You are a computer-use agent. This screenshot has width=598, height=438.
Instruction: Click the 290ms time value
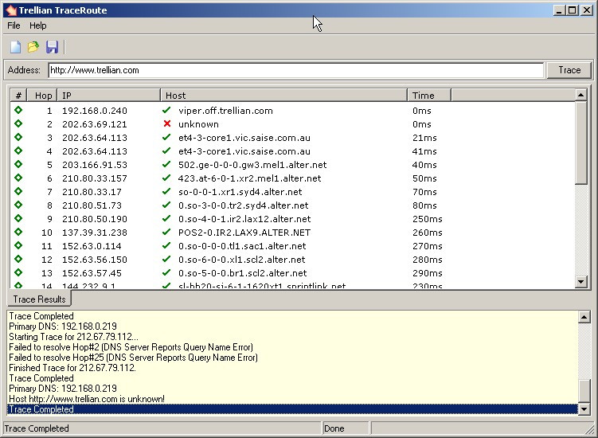point(427,273)
